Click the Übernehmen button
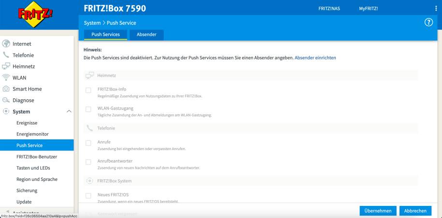Viewport: 442px width, 218px height. click(378, 211)
